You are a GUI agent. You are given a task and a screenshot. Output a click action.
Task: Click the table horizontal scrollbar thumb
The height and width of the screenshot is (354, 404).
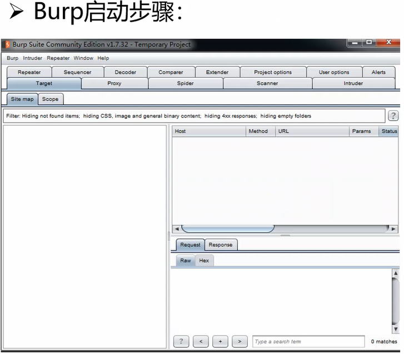point(228,229)
